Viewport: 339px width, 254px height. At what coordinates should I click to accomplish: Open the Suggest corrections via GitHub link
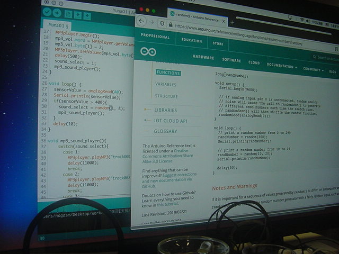pos(169,180)
